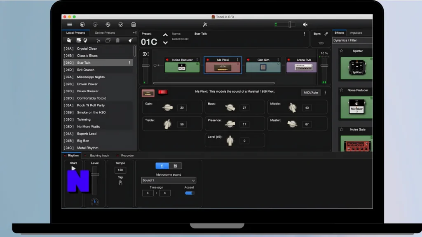Toggle the red Ms Plexi bypass switch

click(163, 92)
